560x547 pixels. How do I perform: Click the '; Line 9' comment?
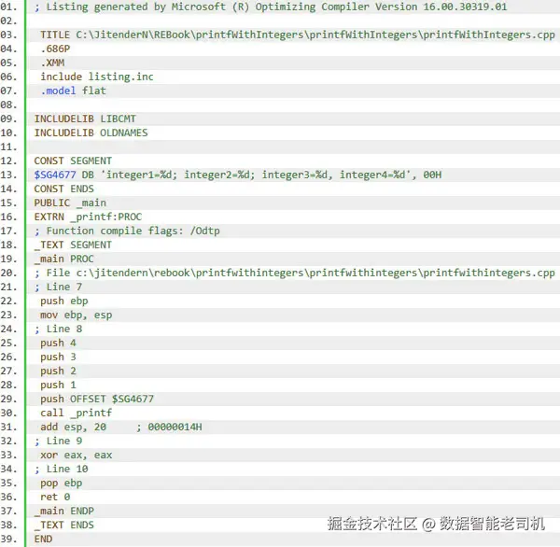point(58,441)
